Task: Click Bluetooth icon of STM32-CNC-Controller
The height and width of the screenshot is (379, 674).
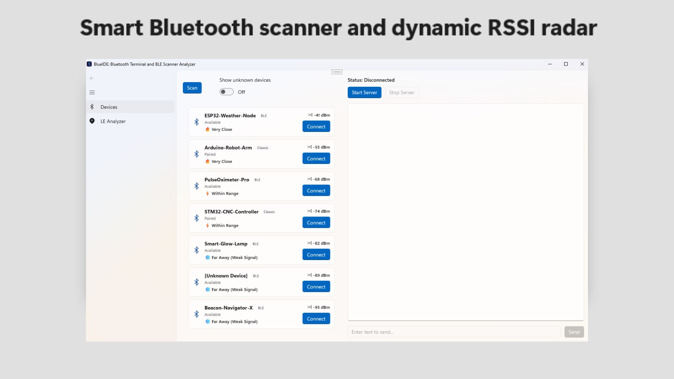Action: (x=197, y=218)
